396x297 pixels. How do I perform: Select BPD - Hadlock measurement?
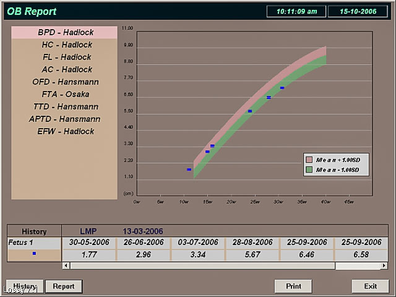click(x=64, y=32)
